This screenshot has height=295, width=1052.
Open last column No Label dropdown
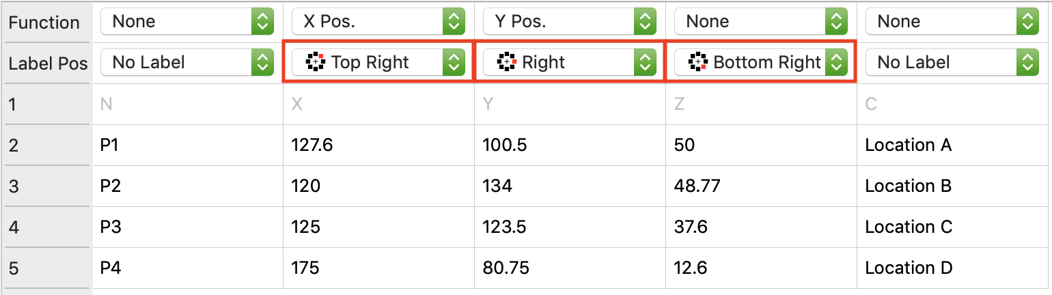point(952,62)
